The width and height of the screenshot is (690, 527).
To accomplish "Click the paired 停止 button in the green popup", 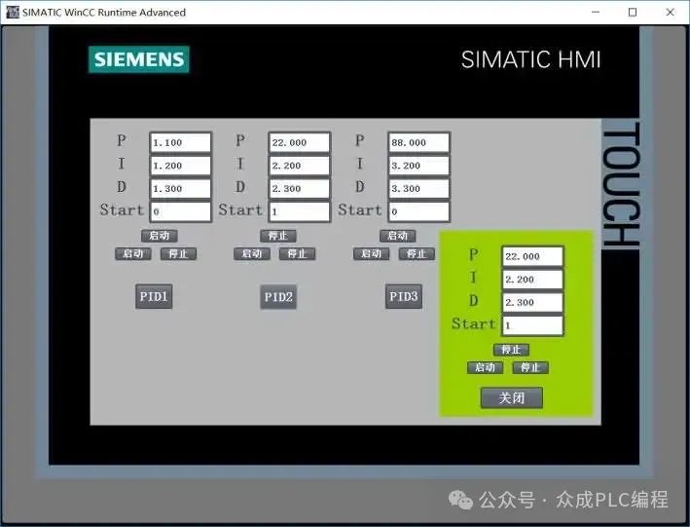I will [x=530, y=367].
